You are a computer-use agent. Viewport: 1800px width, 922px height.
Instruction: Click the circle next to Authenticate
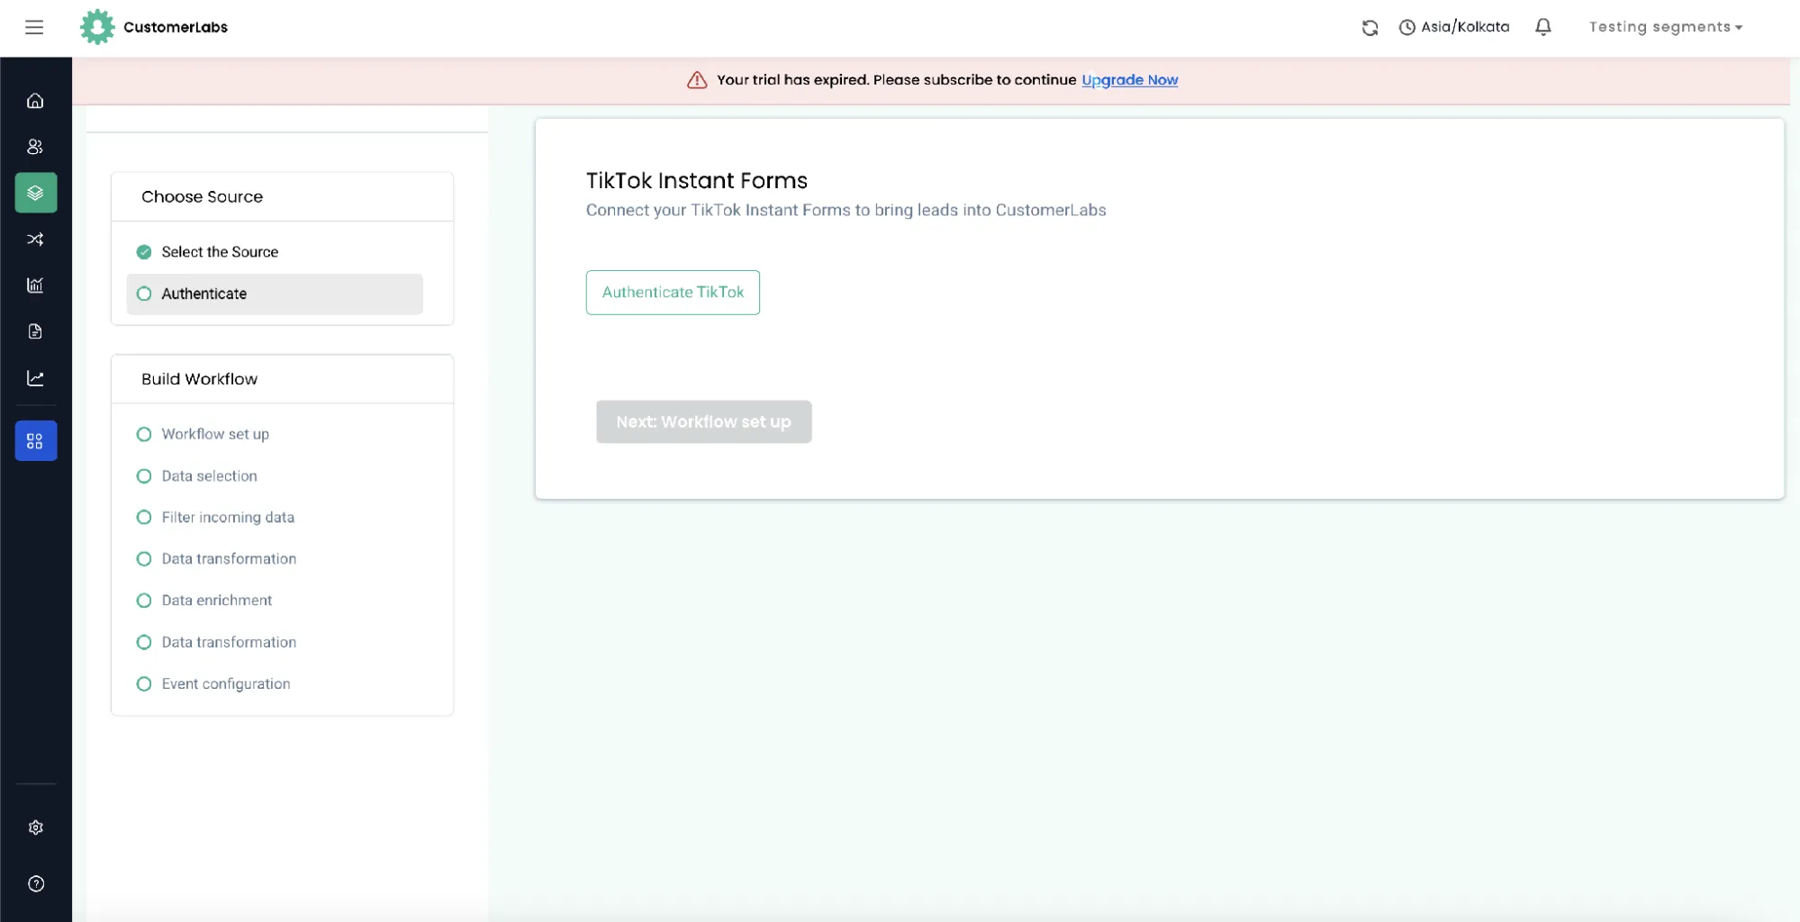[144, 294]
